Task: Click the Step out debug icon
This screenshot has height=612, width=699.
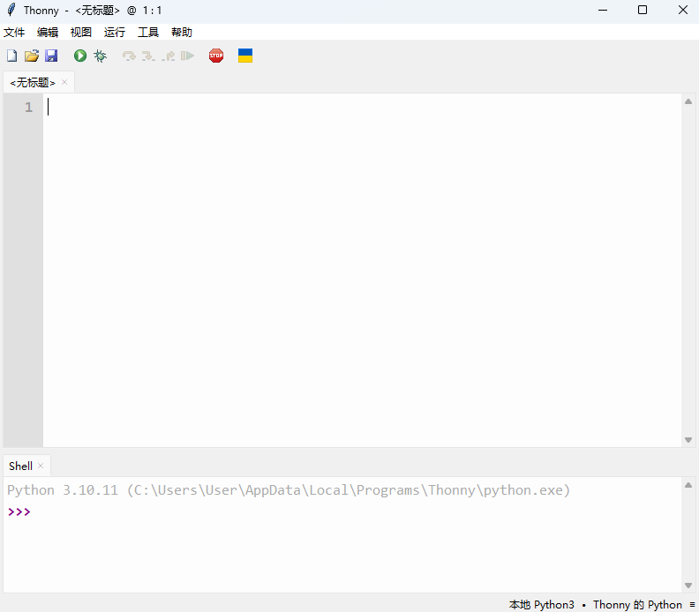Action: click(x=168, y=56)
